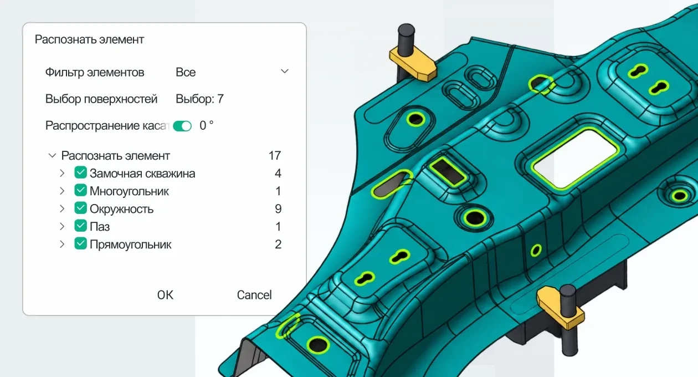Select the Окружность tree label

(122, 209)
